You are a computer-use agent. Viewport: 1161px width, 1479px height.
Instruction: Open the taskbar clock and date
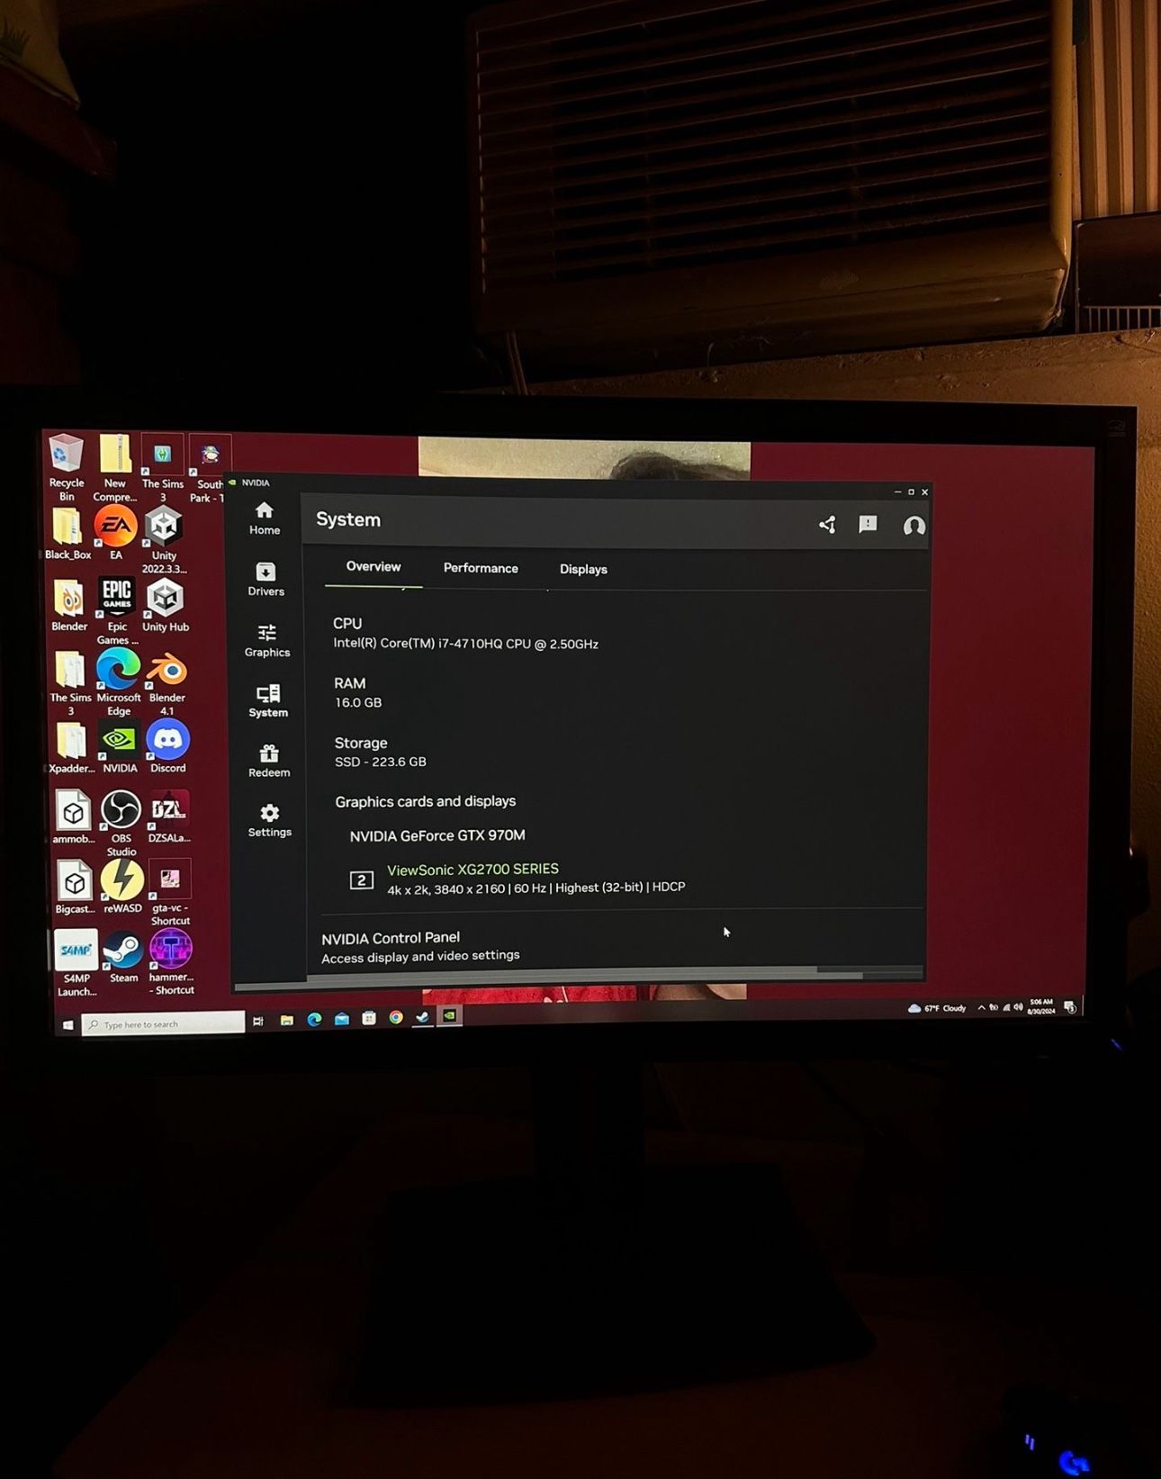coord(1041,1006)
